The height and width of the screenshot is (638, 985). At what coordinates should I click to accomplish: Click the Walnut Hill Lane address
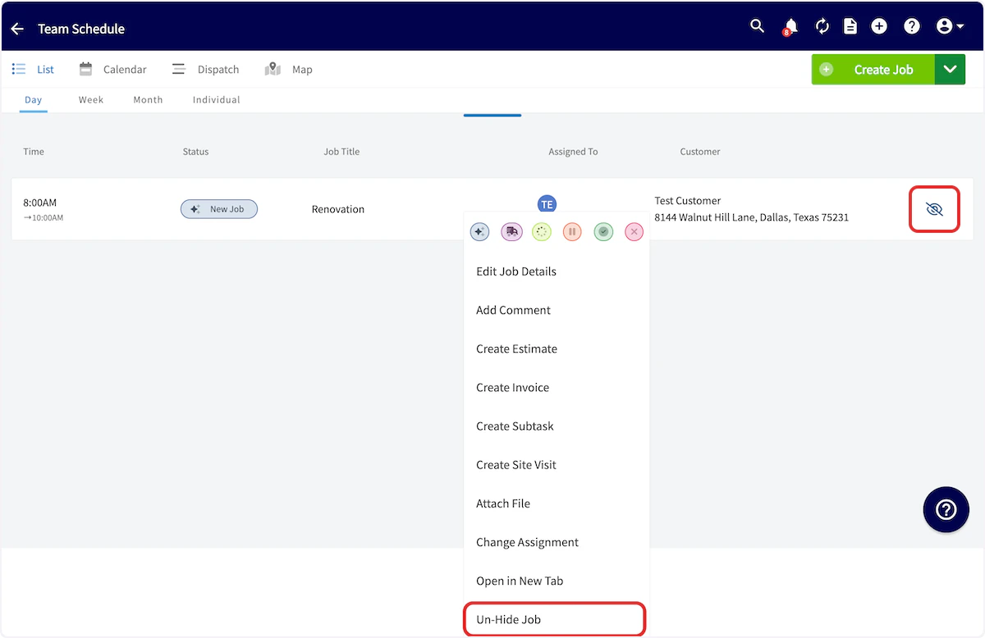pos(751,217)
